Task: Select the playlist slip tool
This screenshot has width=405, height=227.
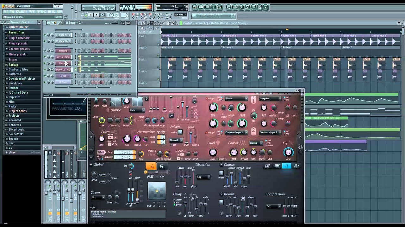Action: tap(163, 23)
